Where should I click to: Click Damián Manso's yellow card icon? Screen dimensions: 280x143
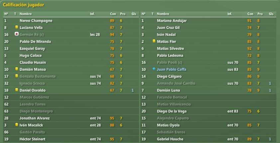click(x=17, y=69)
